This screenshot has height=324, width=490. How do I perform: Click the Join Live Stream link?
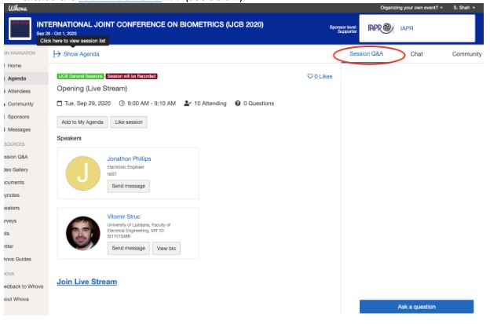click(x=87, y=282)
